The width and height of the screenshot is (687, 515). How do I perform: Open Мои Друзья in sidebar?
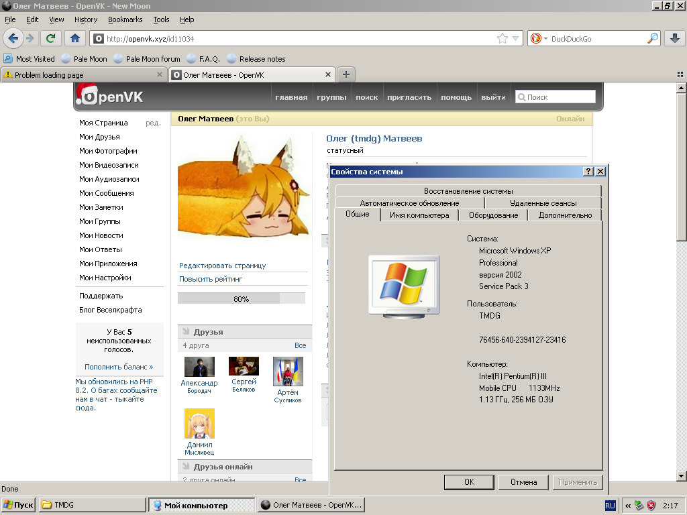(99, 137)
